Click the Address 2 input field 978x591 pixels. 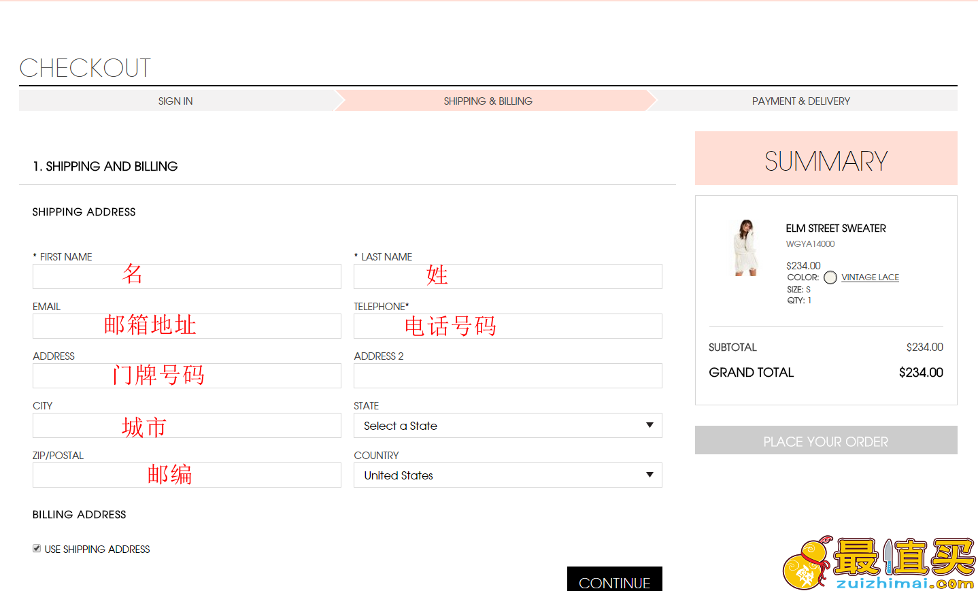point(508,376)
